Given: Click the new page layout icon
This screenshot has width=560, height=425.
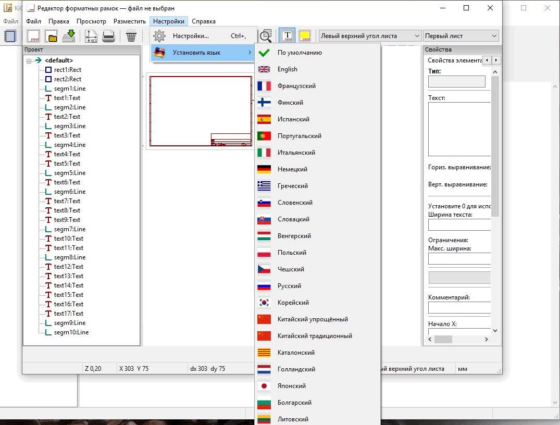Looking at the screenshot, I should point(33,36).
